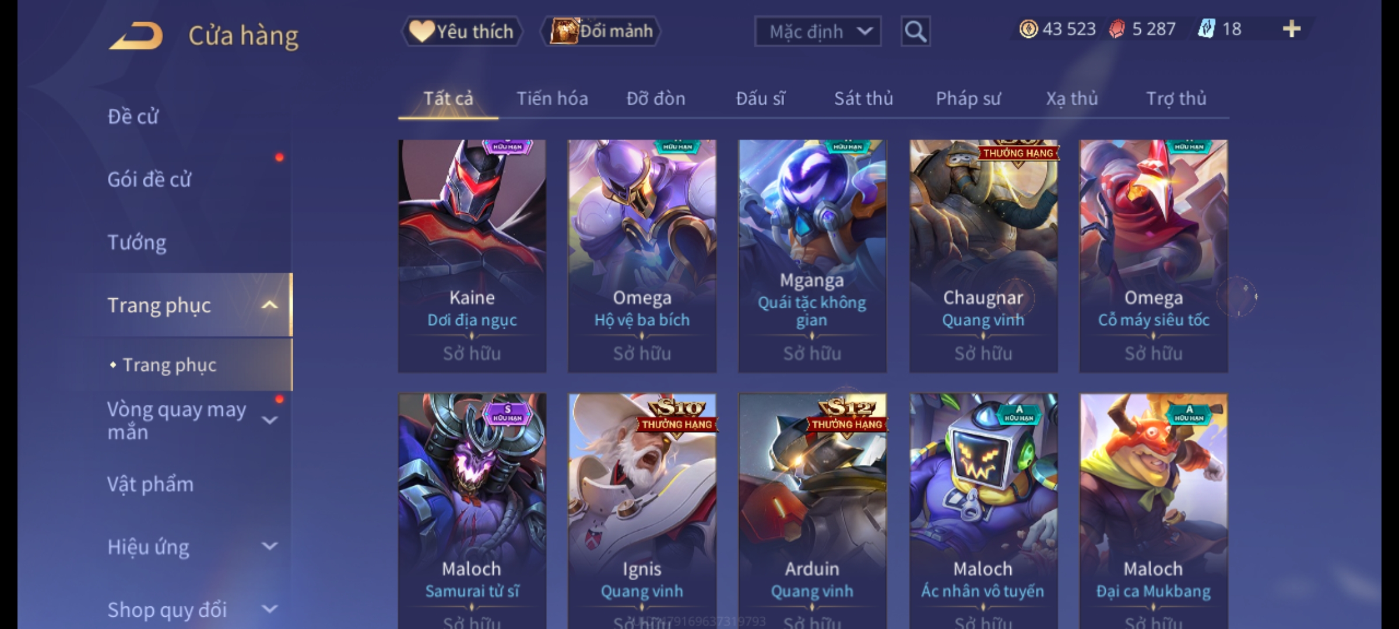This screenshot has height=629, width=1399.
Task: Open Gói đề cử in sidebar
Action: pyautogui.click(x=149, y=179)
